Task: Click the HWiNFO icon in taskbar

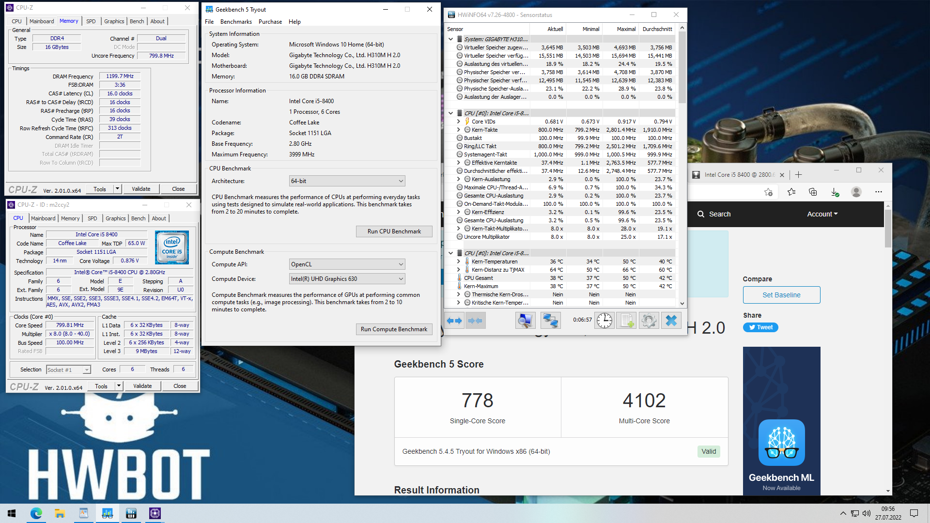Action: click(x=131, y=513)
